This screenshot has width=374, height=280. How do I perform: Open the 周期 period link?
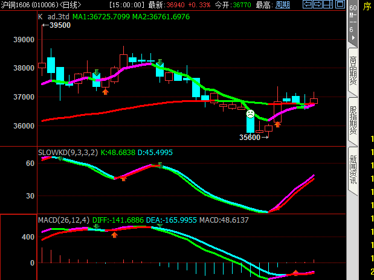click(x=283, y=5)
